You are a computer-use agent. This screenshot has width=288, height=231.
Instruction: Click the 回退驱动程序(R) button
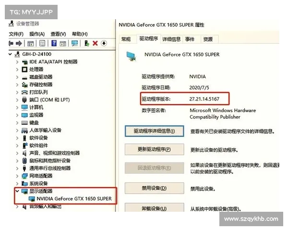point(154,168)
